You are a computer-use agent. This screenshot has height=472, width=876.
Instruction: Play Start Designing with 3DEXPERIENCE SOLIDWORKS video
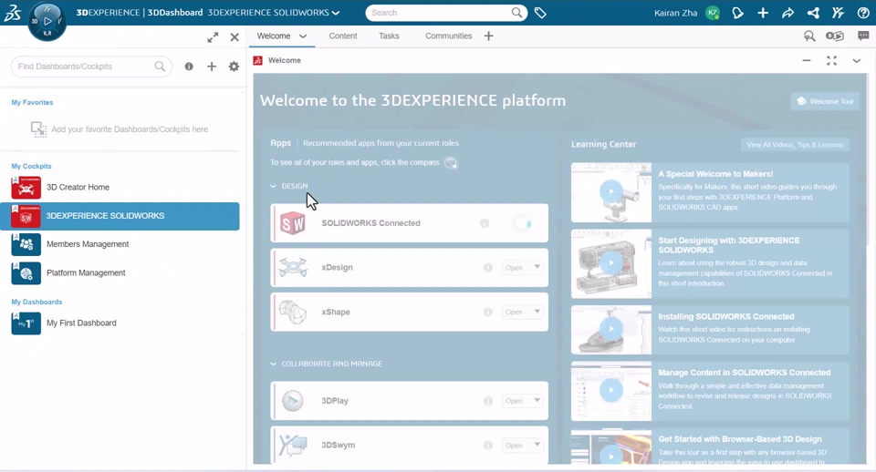tap(611, 262)
